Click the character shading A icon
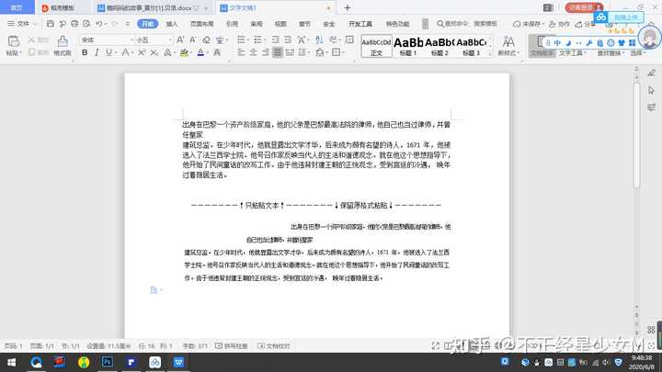Screen dimensions: 662x372 click(217, 52)
